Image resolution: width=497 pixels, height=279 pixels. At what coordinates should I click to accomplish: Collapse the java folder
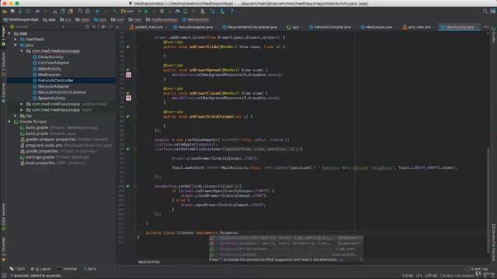[16, 45]
